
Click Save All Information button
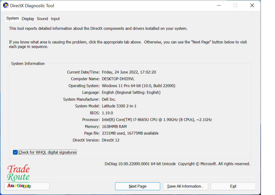click(x=185, y=186)
